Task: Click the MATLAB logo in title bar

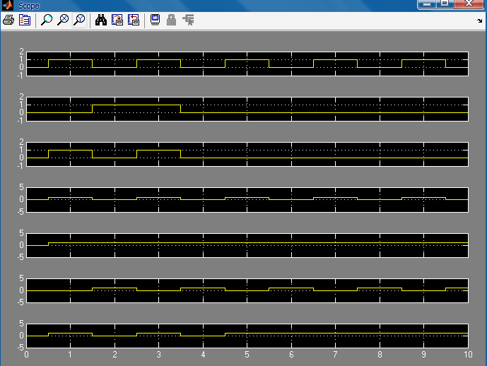Action: click(8, 5)
